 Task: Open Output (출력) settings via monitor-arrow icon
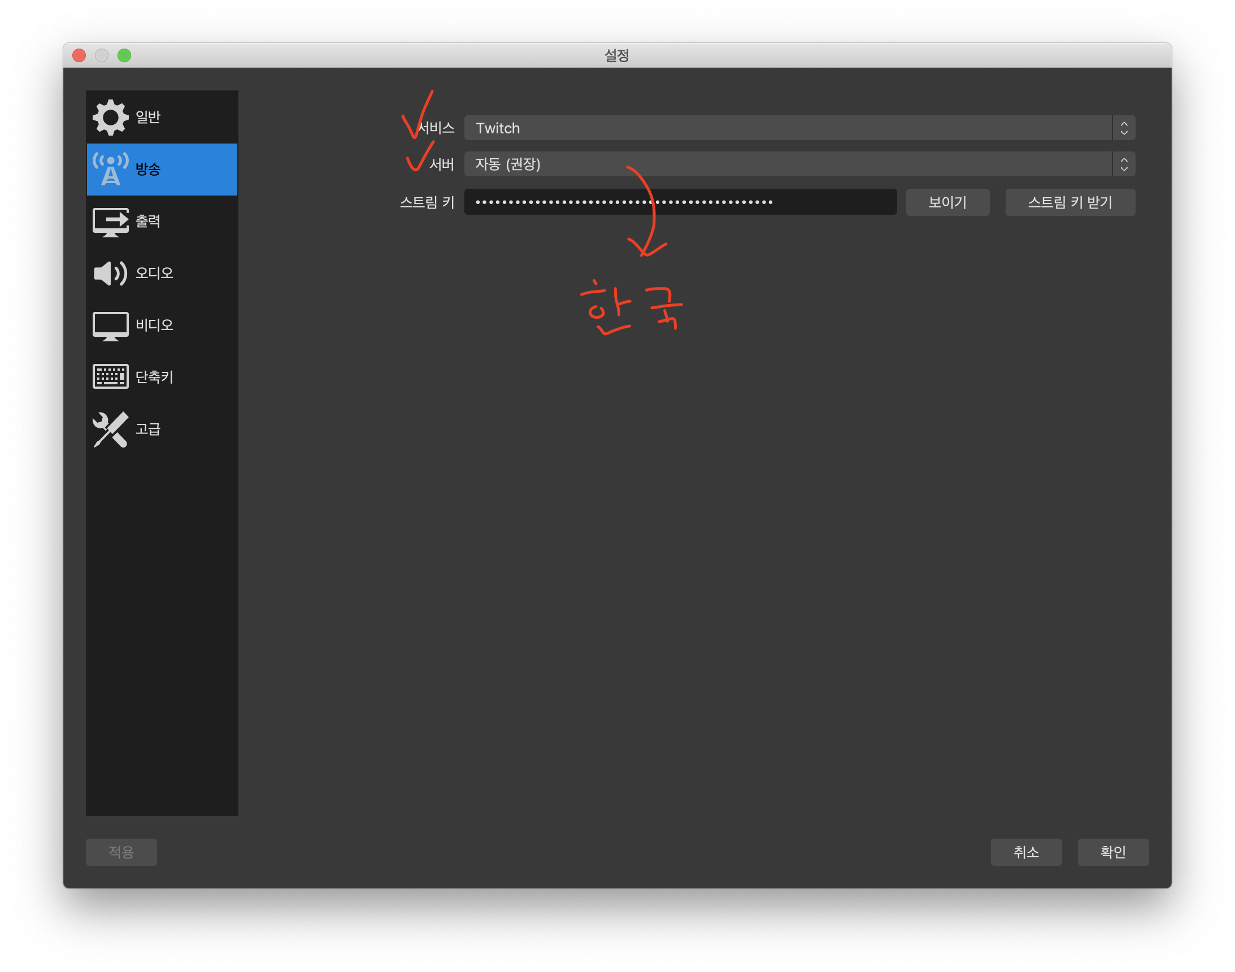click(x=110, y=222)
